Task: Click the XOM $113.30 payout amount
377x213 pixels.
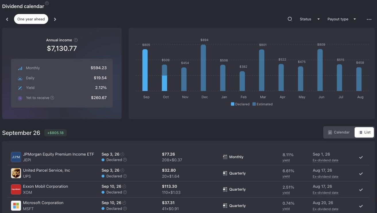Action: (x=170, y=186)
